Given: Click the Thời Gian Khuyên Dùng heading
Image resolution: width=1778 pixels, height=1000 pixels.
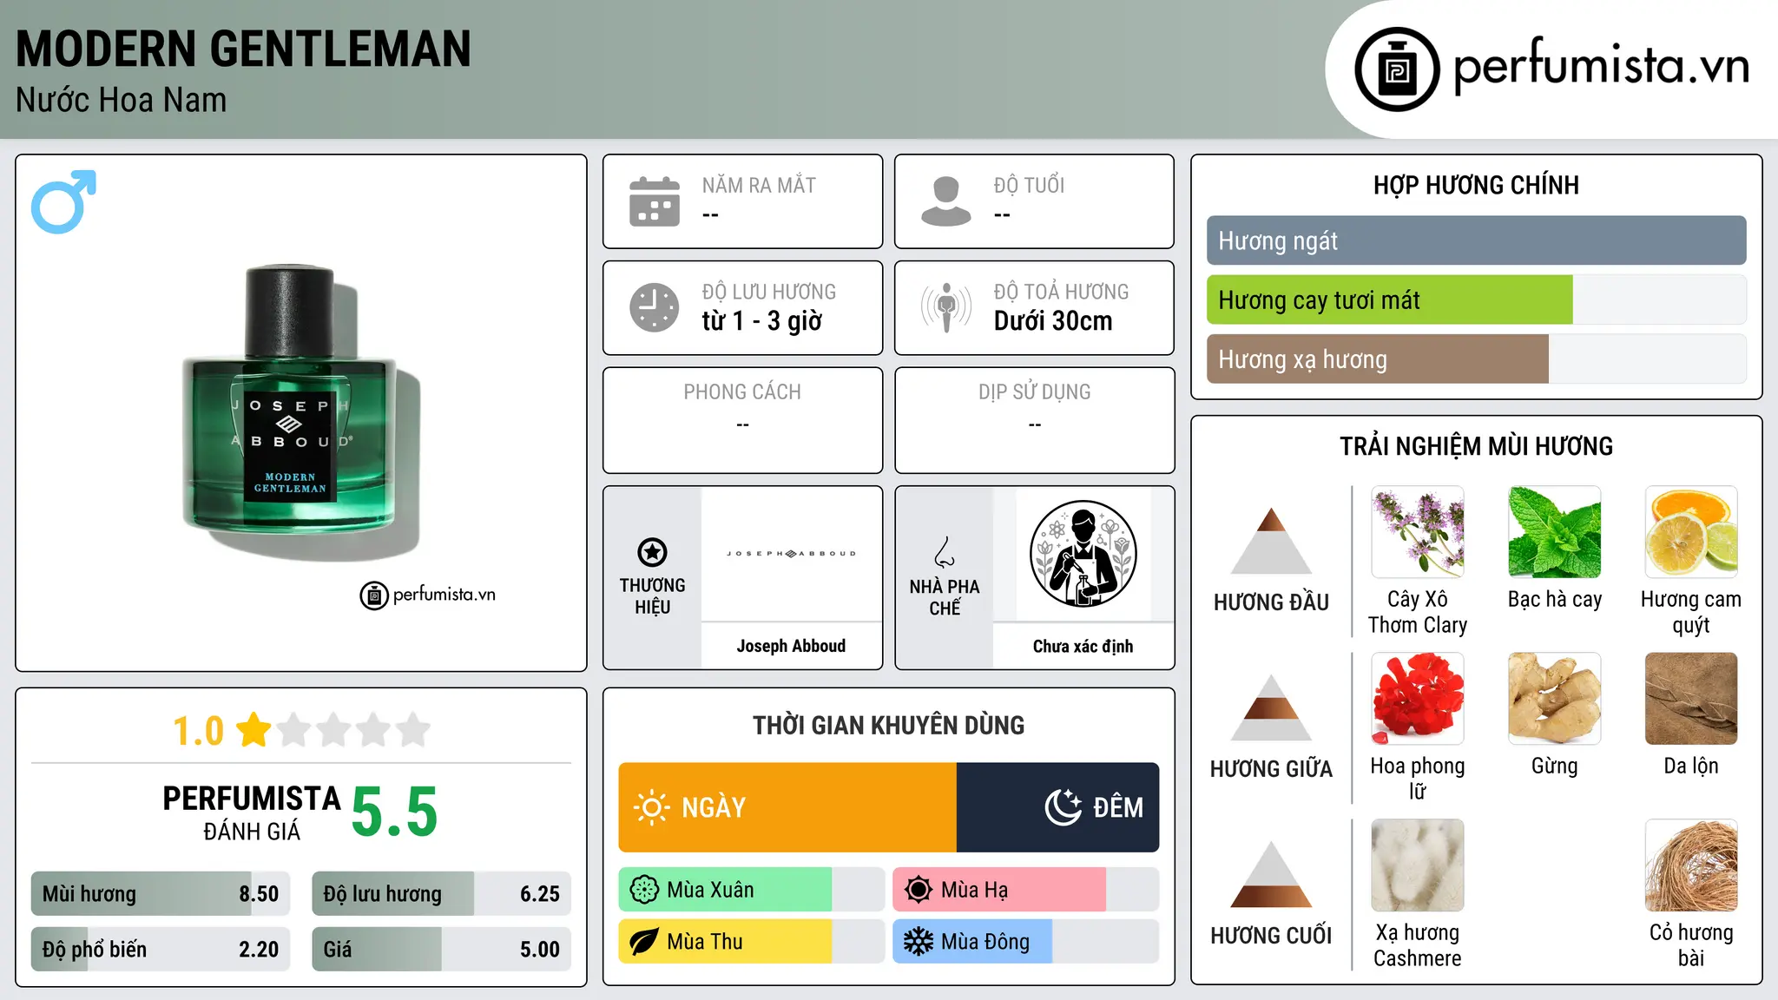Looking at the screenshot, I should (x=888, y=725).
